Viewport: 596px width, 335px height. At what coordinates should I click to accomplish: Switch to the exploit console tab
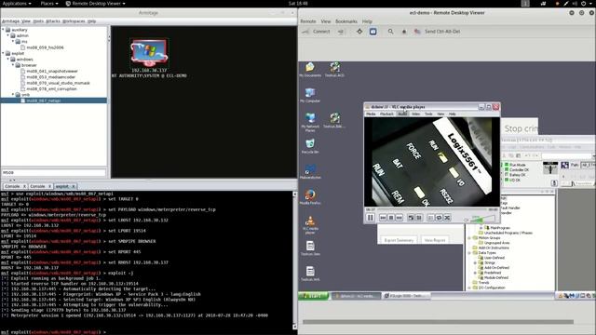pyautogui.click(x=62, y=186)
